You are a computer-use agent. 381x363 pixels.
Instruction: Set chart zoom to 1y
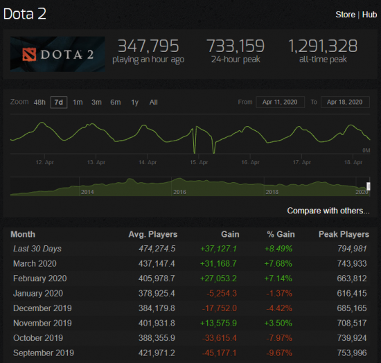[x=135, y=103]
